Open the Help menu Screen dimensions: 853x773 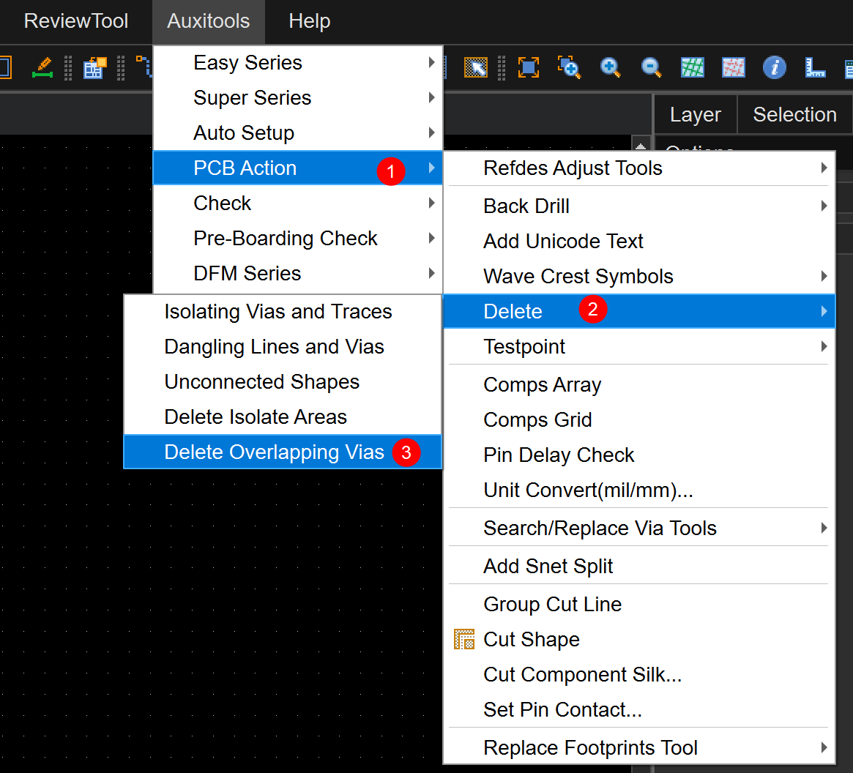pos(309,21)
